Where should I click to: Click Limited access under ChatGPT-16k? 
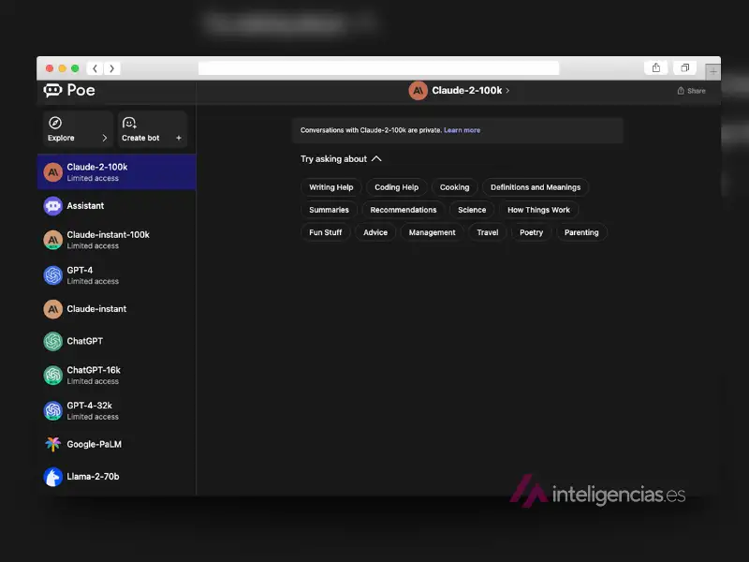point(93,381)
